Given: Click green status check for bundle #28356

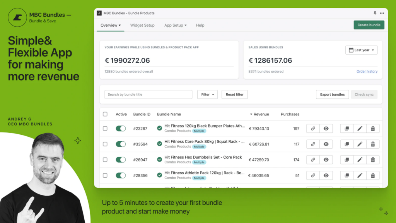Looking at the screenshot, I should pos(159,175).
